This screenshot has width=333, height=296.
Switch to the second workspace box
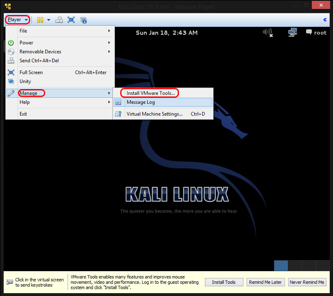click(x=295, y=265)
